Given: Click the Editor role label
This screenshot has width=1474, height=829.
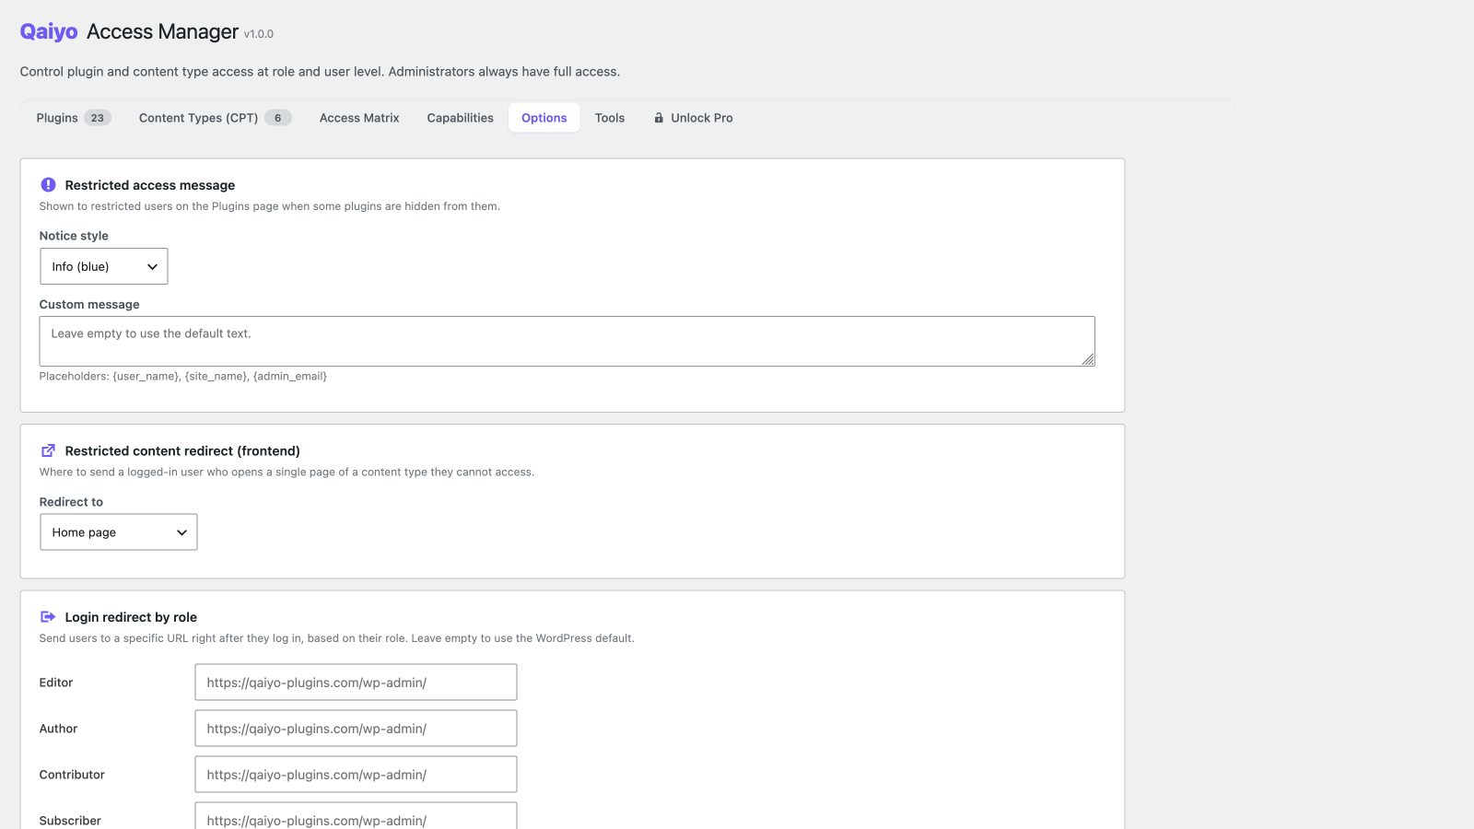Looking at the screenshot, I should (x=56, y=683).
